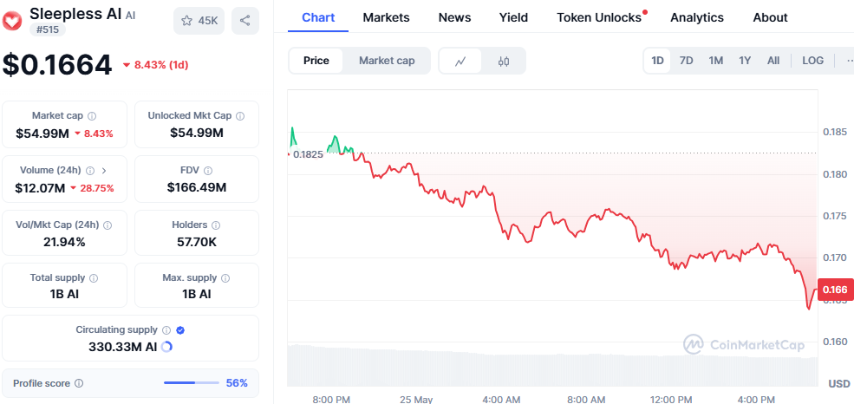This screenshot has height=404, width=854.
Task: Click the verified badge near Circulating supply
Action: [x=181, y=330]
